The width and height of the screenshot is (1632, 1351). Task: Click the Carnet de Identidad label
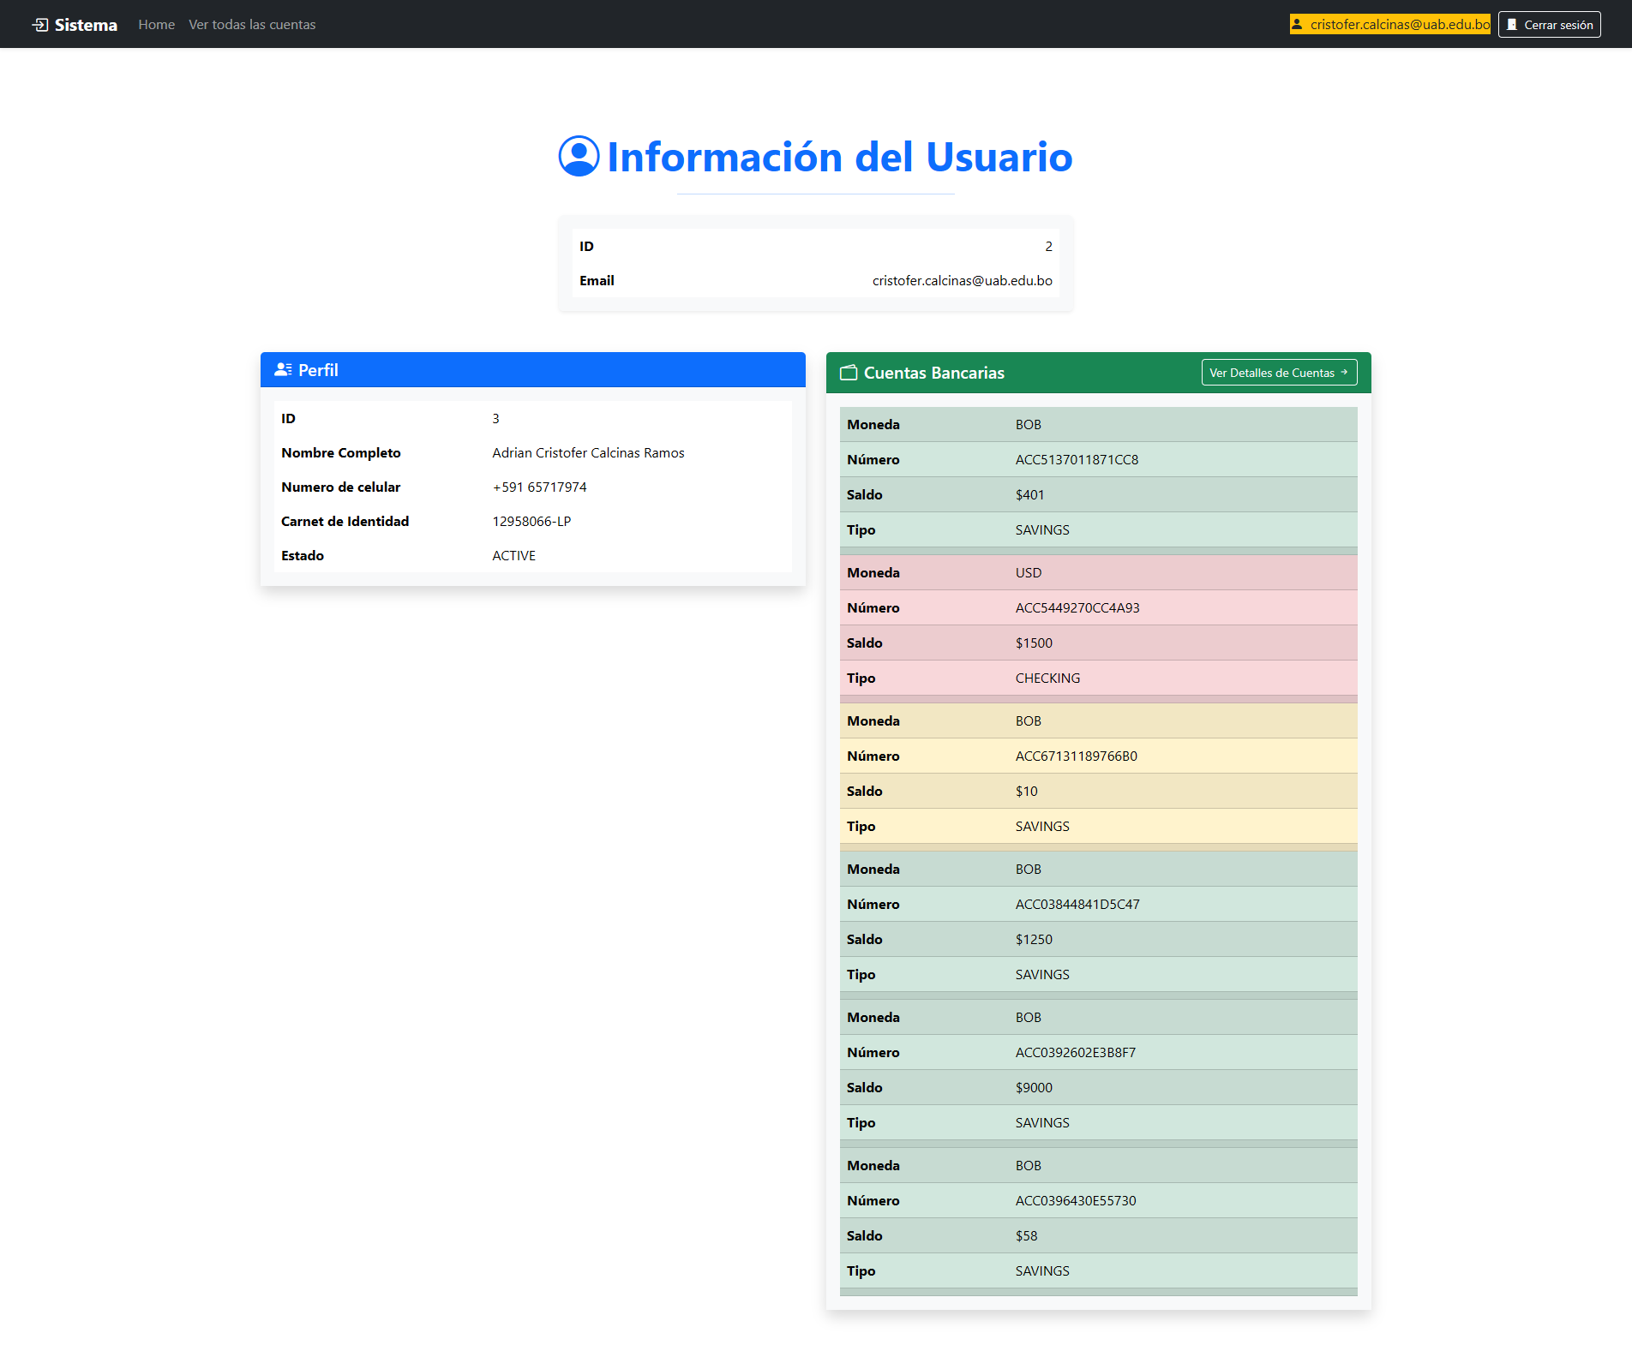[345, 521]
